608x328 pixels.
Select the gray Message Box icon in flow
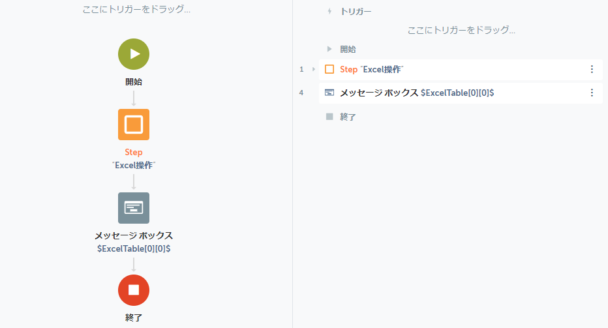(x=133, y=208)
